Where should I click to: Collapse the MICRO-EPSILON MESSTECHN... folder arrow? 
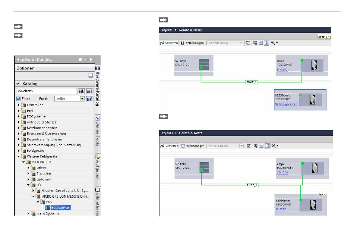click(33, 196)
